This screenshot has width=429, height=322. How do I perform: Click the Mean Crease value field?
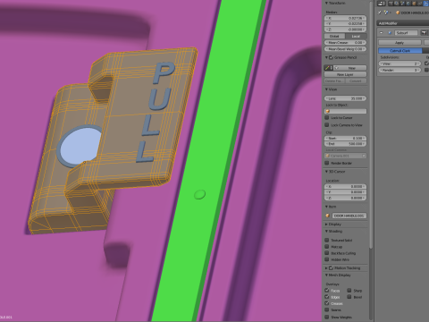pos(345,43)
